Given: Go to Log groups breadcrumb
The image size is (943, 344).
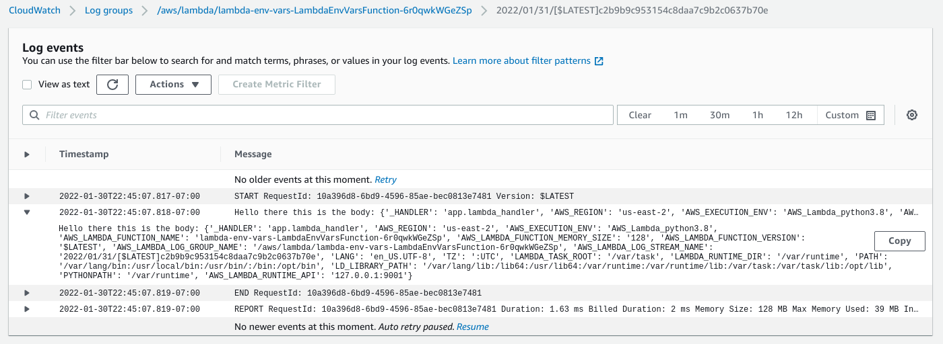Looking at the screenshot, I should [108, 11].
